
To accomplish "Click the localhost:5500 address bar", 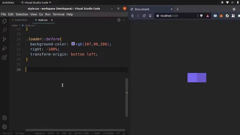I will [x=176, y=16].
